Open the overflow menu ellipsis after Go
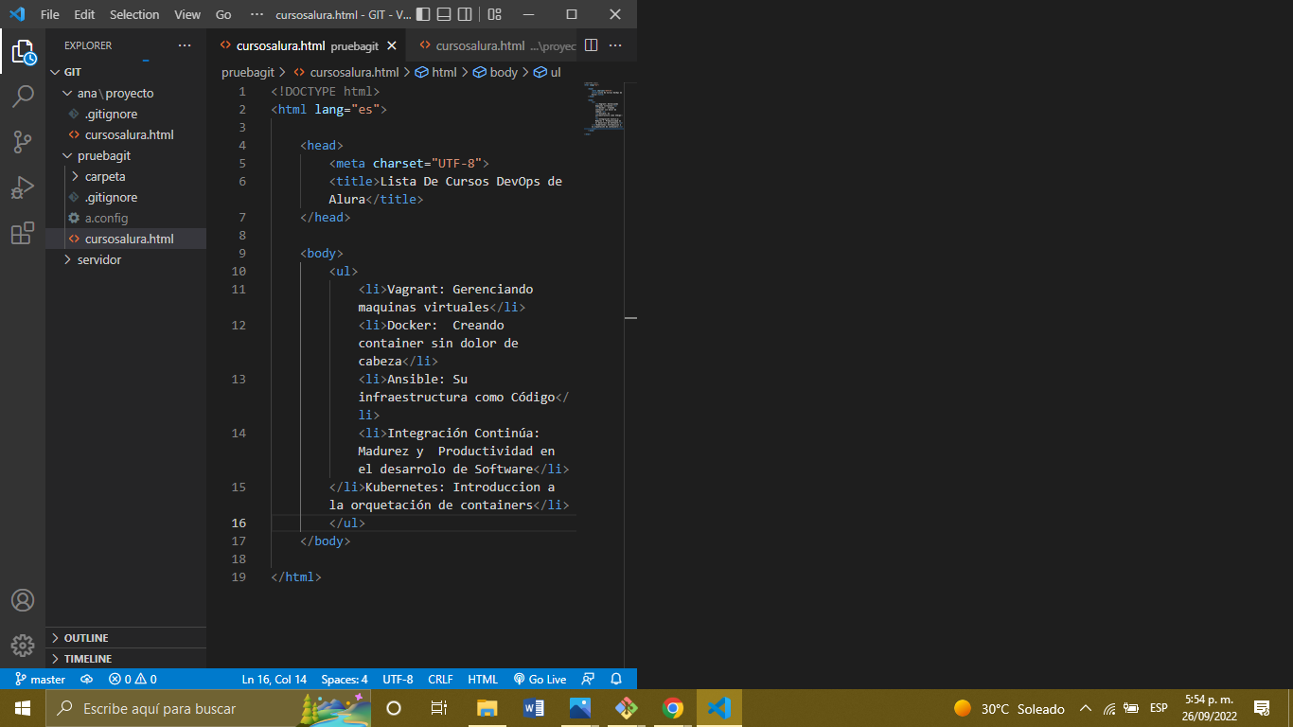Screen dimensions: 1293x727 257,14
